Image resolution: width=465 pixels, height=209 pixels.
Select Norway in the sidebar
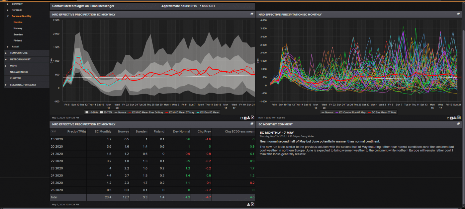click(18, 28)
